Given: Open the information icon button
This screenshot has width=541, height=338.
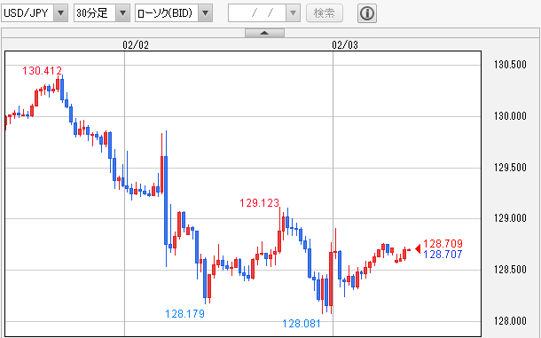Looking at the screenshot, I should click(367, 13).
